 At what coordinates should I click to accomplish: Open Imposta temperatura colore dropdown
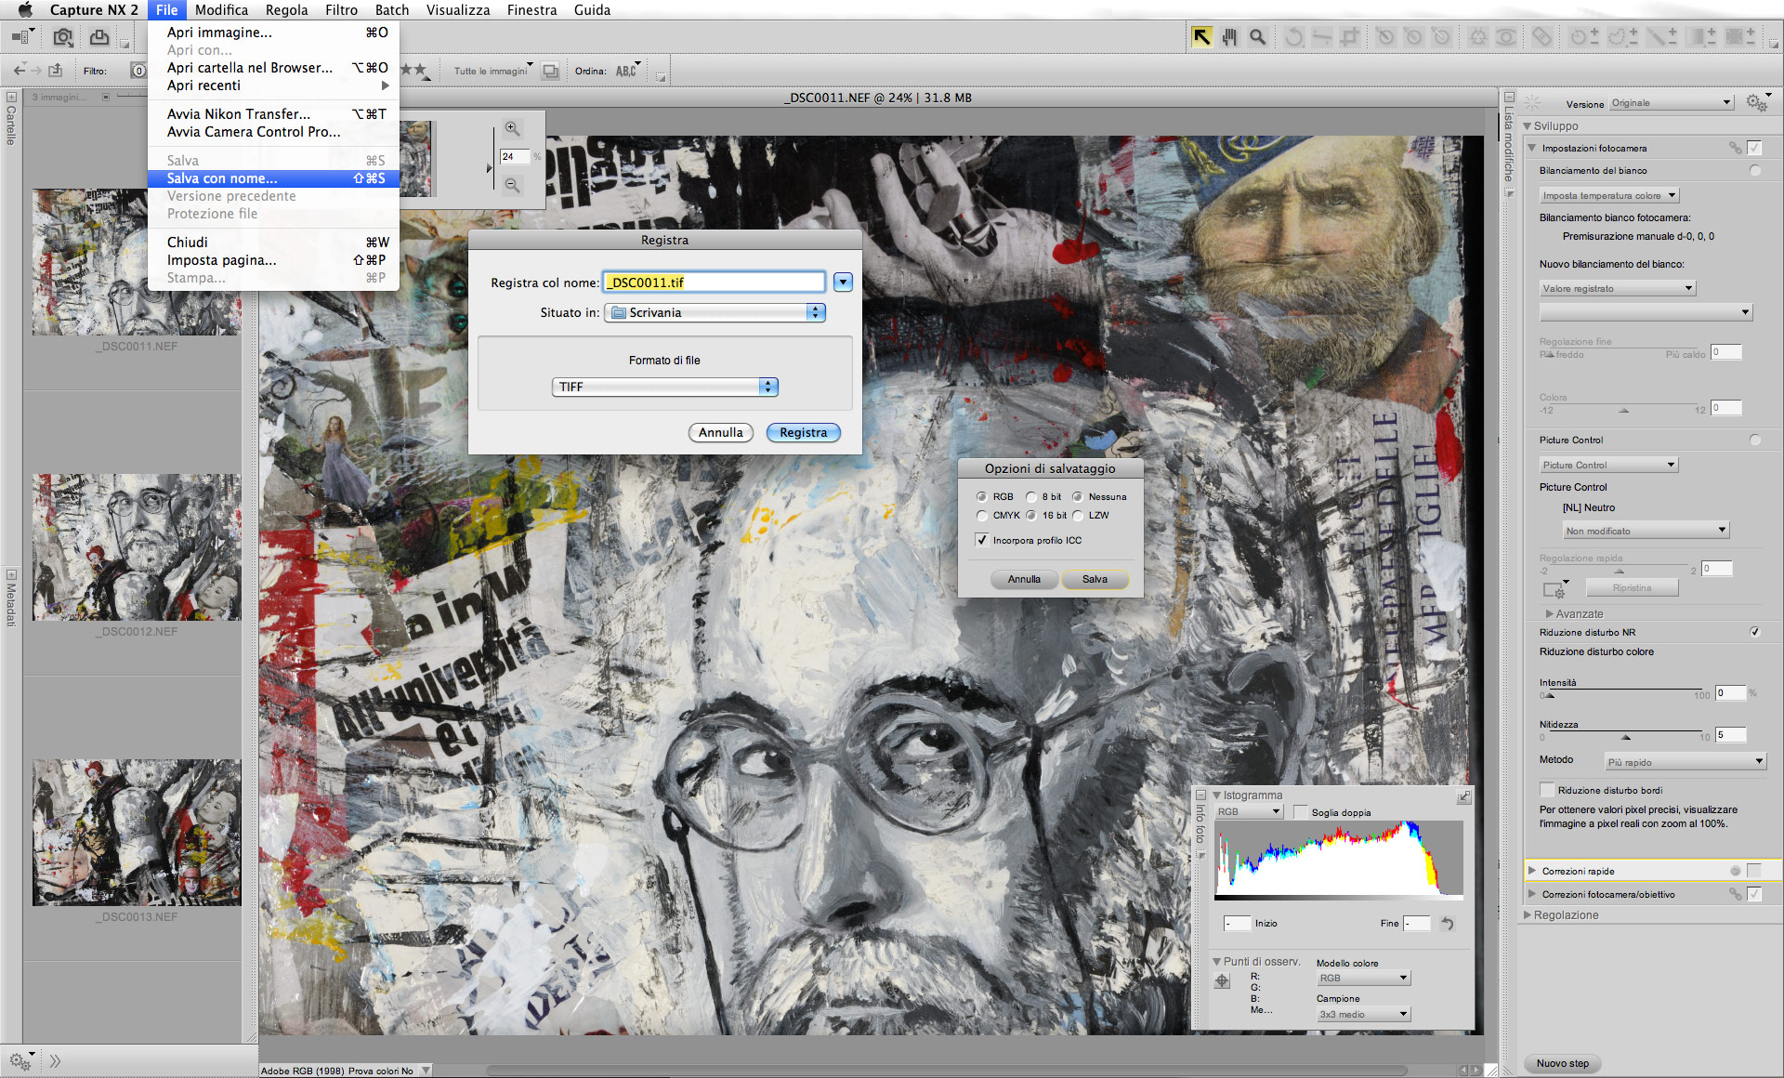pos(1609,196)
